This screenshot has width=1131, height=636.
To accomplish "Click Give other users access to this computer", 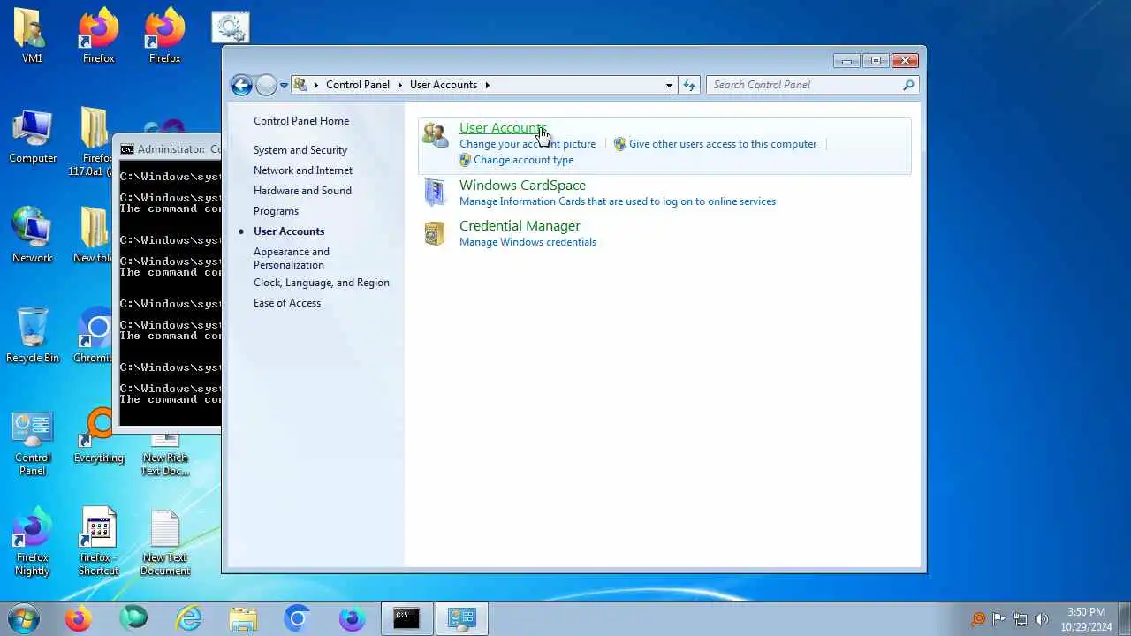I will [x=723, y=144].
